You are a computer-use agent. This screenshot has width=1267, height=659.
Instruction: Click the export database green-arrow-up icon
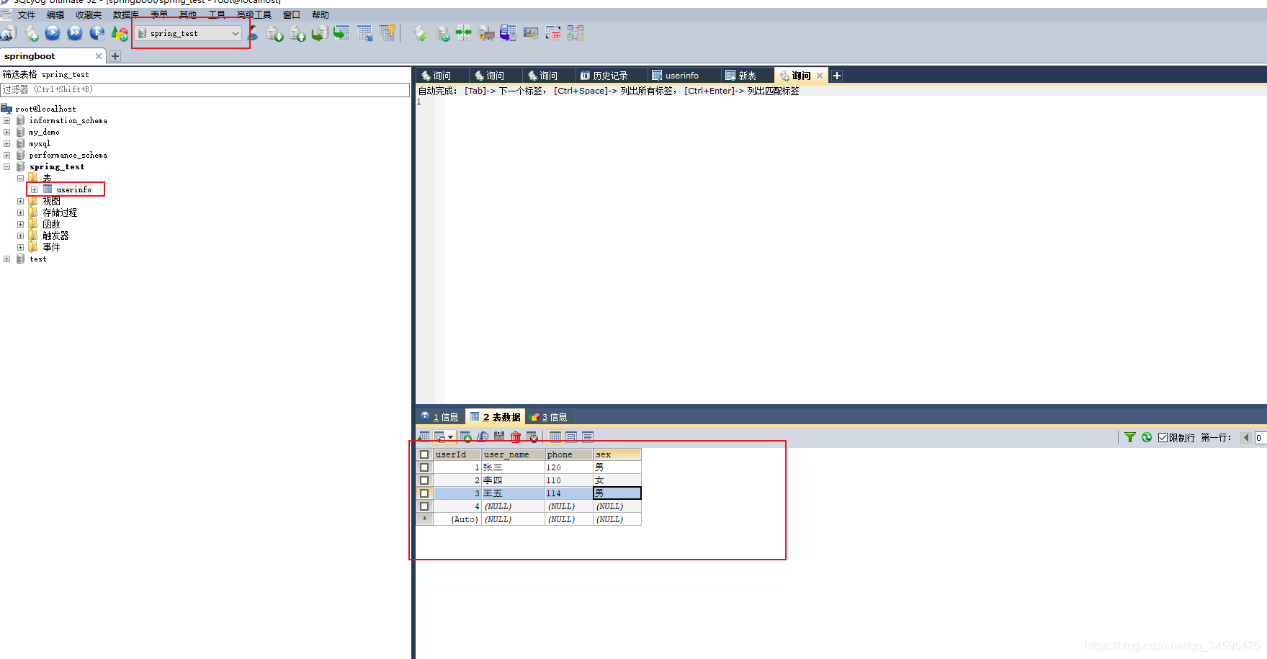pyautogui.click(x=297, y=33)
